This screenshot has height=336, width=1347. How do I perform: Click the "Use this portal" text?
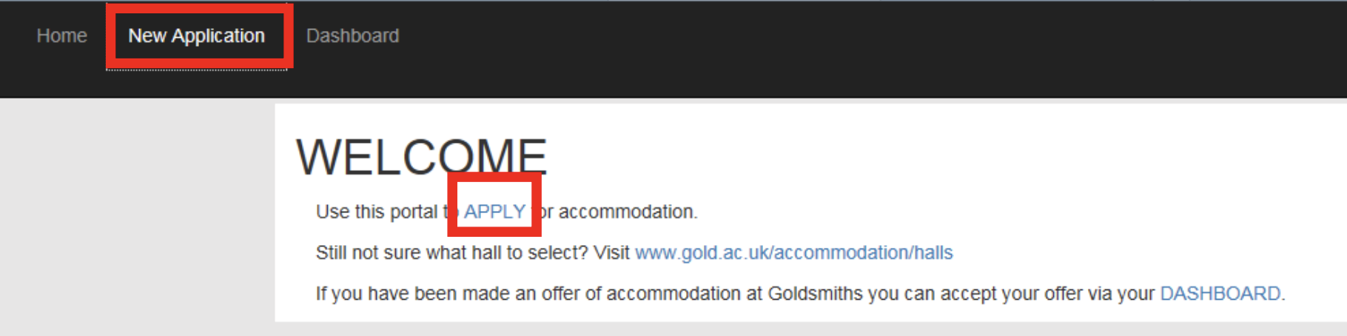point(376,212)
